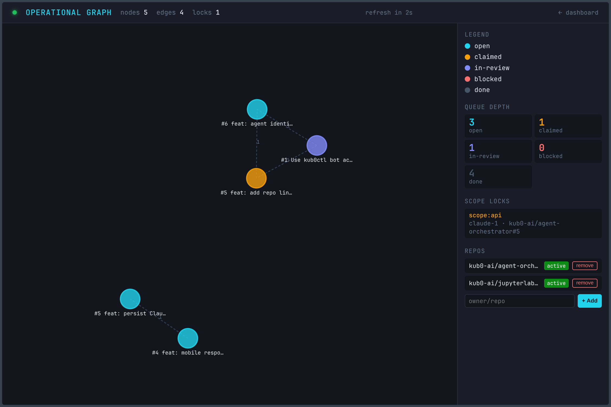Select the in-review queue depth card
611x407 pixels.
coord(498,151)
